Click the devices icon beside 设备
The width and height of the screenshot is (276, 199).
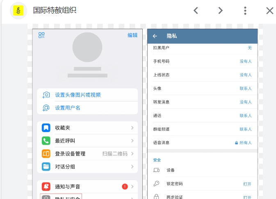(156, 170)
